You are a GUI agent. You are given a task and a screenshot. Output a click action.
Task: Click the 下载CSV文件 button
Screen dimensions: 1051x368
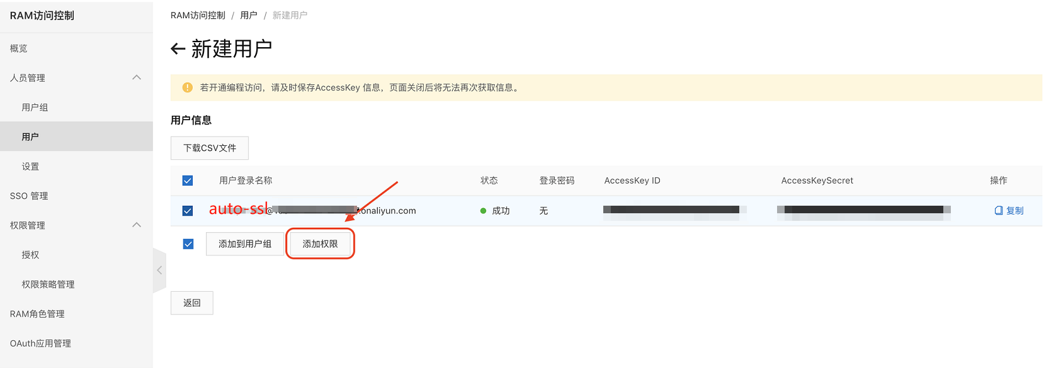(210, 148)
